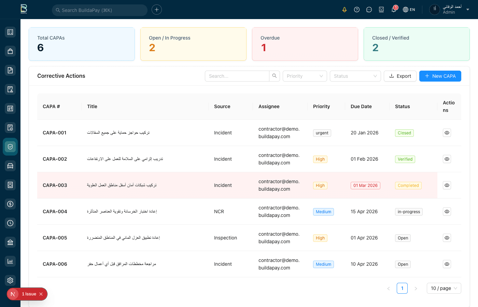This screenshot has height=307, width=478.
Task: Click the Search BuildaPay input field
Action: tap(100, 10)
